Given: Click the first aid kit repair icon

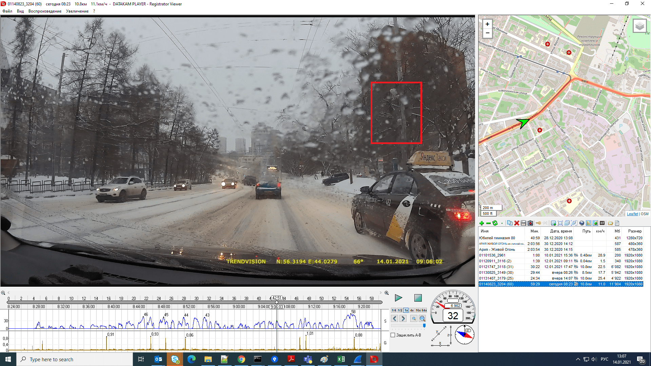Looking at the screenshot, I should coord(530,223).
